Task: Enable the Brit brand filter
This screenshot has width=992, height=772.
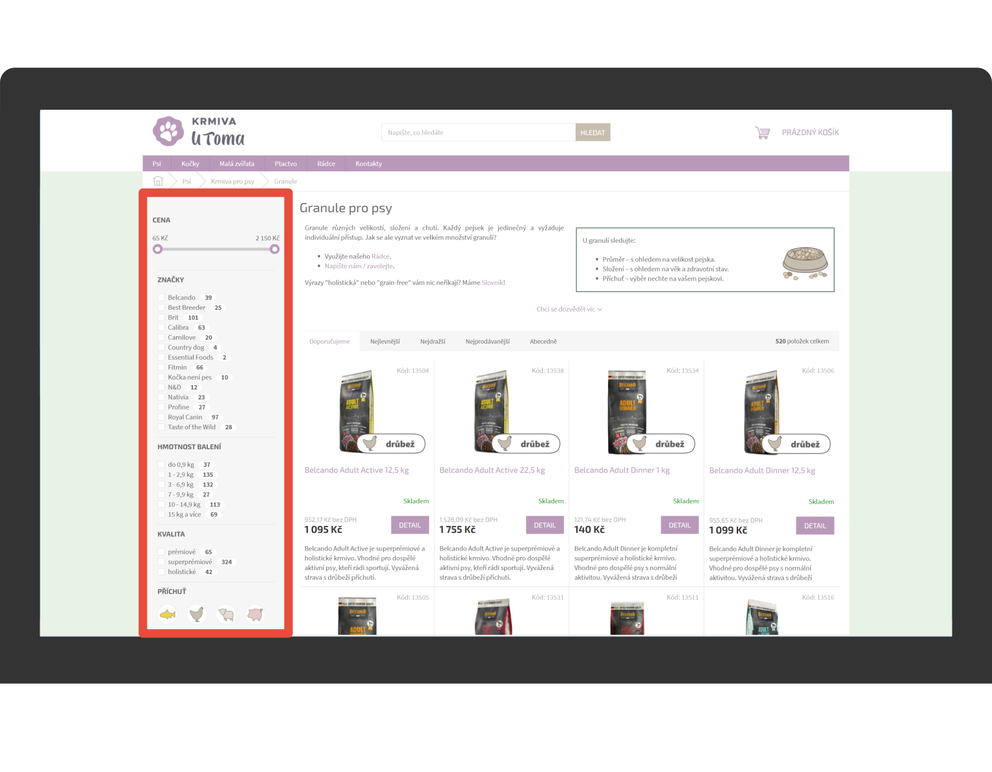Action: point(161,318)
